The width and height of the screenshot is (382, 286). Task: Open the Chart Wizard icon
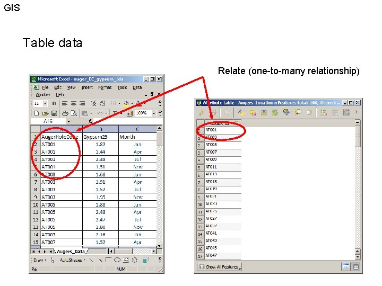pos(130,113)
